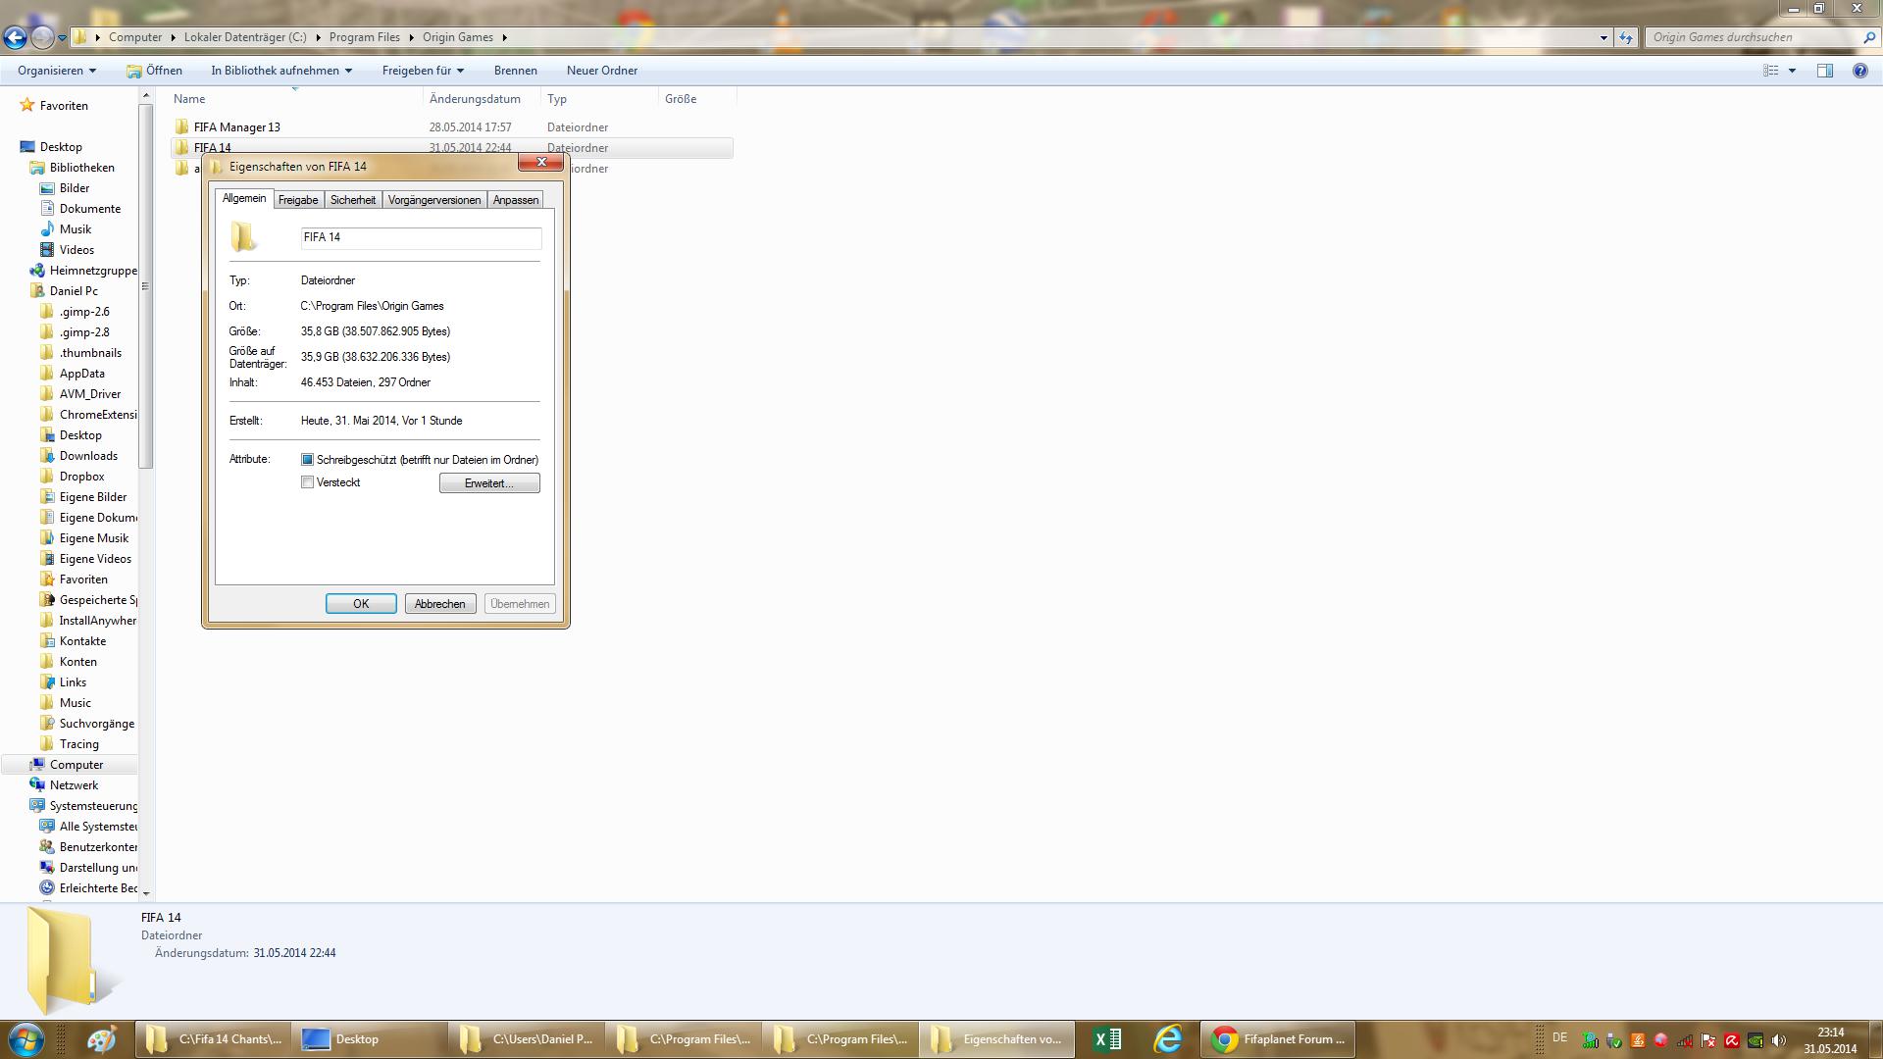Viewport: 1883px width, 1059px height.
Task: Click navigation pane scrollbar
Action: click(x=146, y=286)
